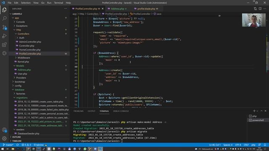The image size is (269, 151).
Task: Expand the OUTLINE section
Action: pos(16,137)
